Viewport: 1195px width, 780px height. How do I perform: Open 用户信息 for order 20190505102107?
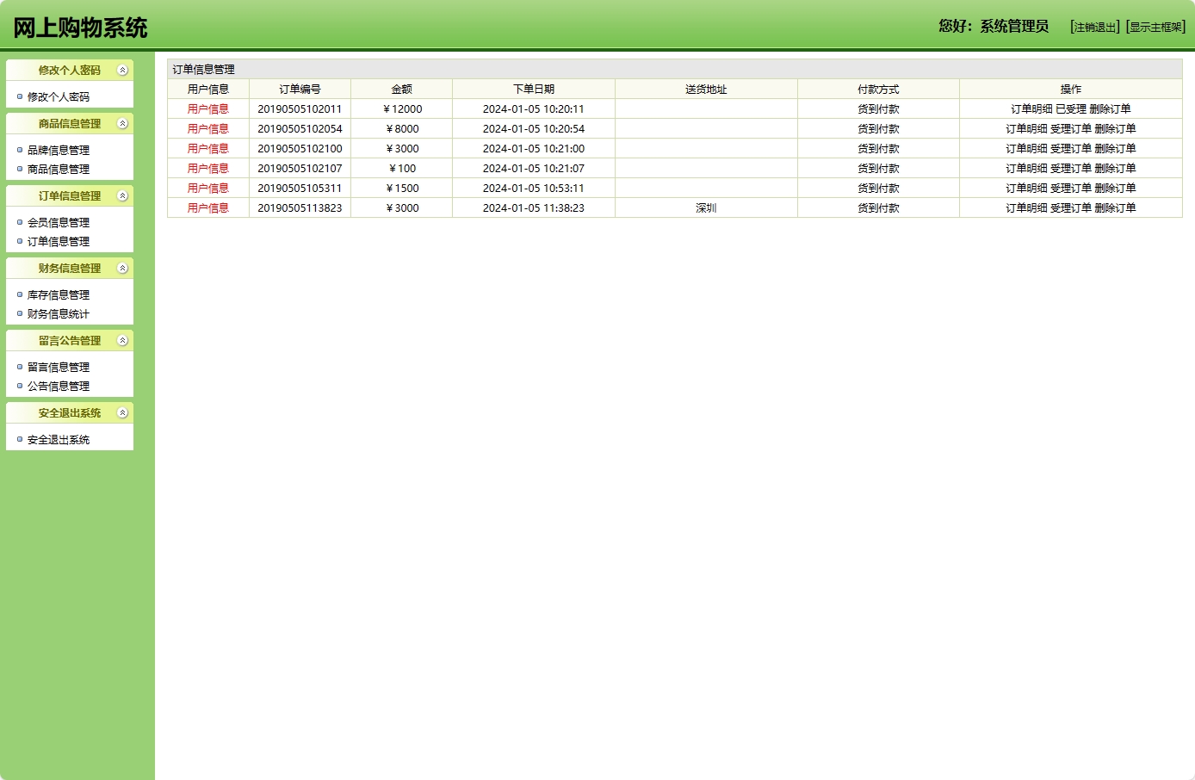[208, 169]
